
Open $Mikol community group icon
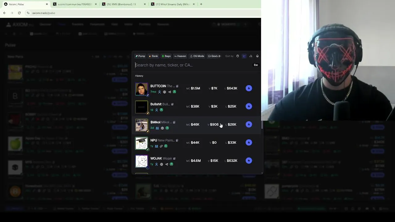click(157, 128)
